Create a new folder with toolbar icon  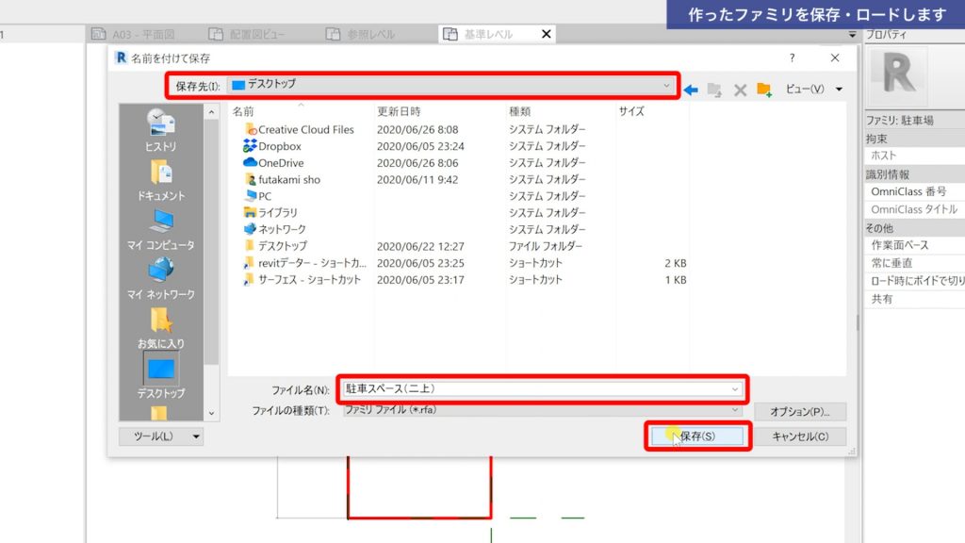point(764,90)
